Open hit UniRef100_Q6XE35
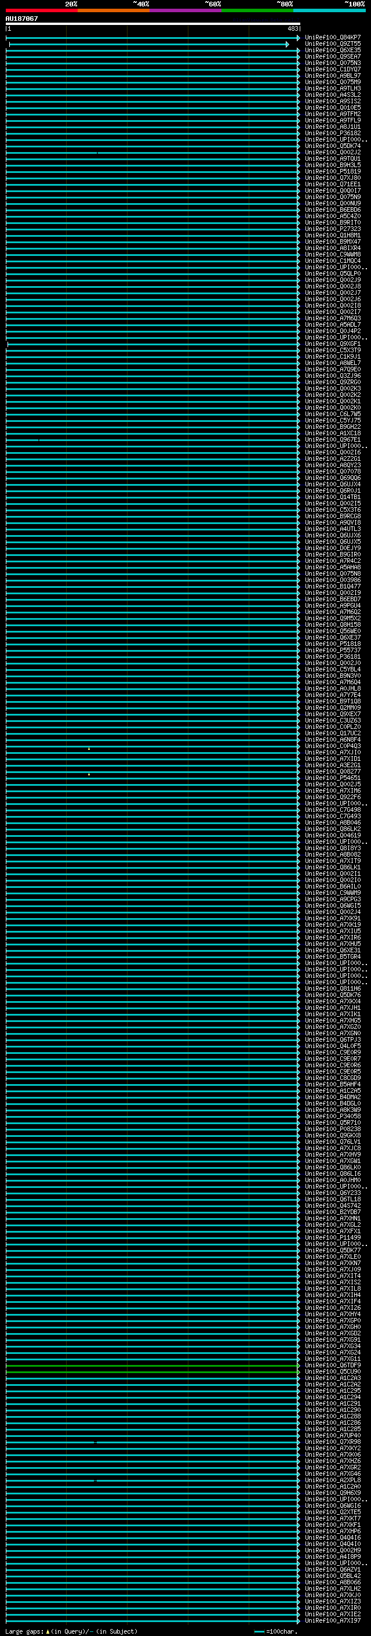 tap(333, 50)
